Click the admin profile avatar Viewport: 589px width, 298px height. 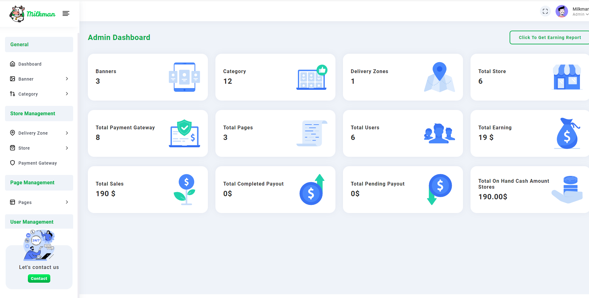[561, 12]
